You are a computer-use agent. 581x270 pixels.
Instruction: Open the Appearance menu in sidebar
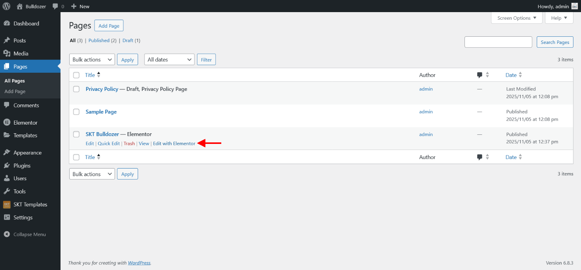coord(27,153)
